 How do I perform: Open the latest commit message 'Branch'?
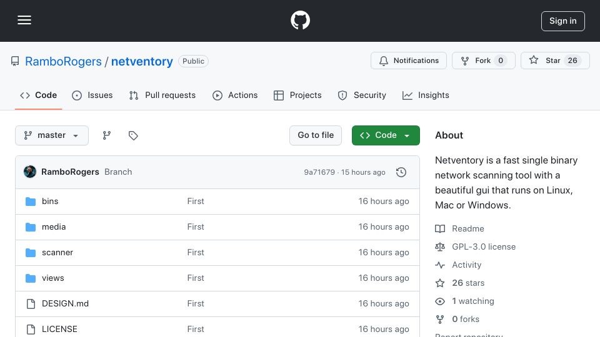[118, 172]
